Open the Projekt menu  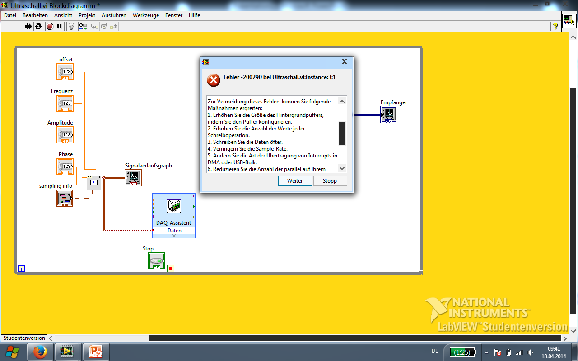87,15
